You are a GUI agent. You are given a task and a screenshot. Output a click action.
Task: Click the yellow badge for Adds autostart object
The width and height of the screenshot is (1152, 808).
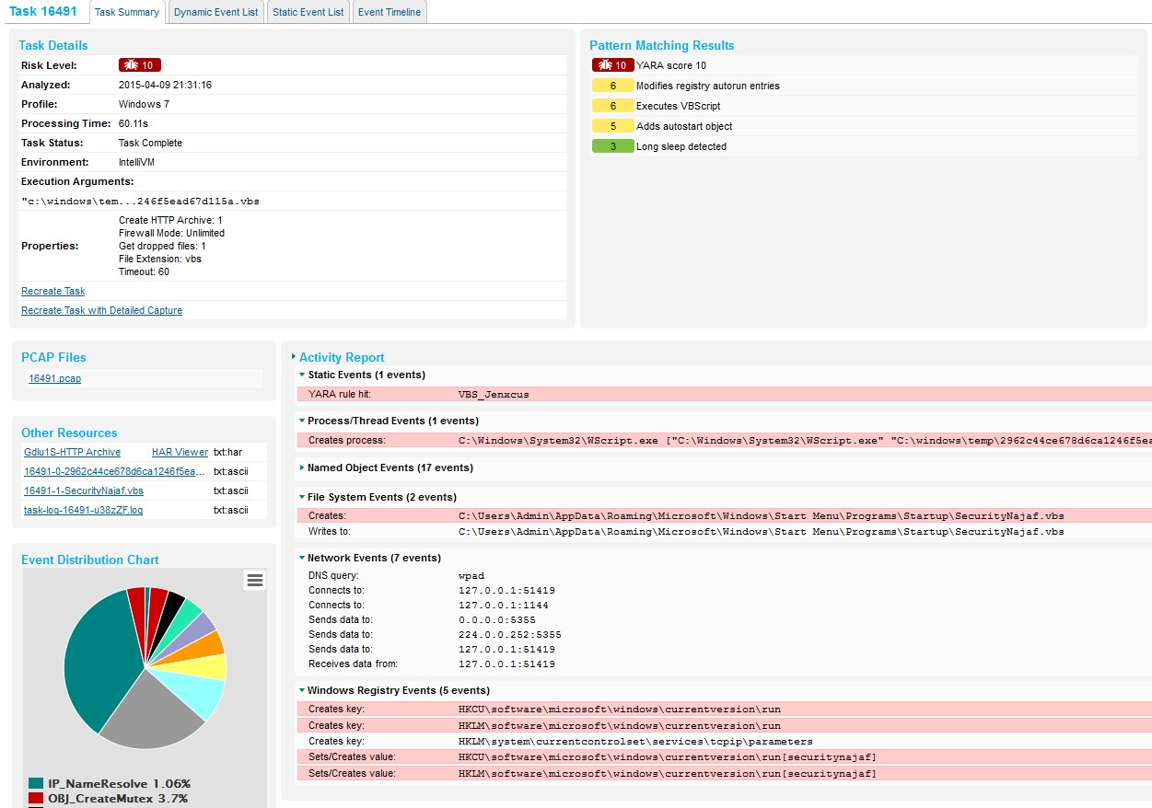[x=613, y=126]
